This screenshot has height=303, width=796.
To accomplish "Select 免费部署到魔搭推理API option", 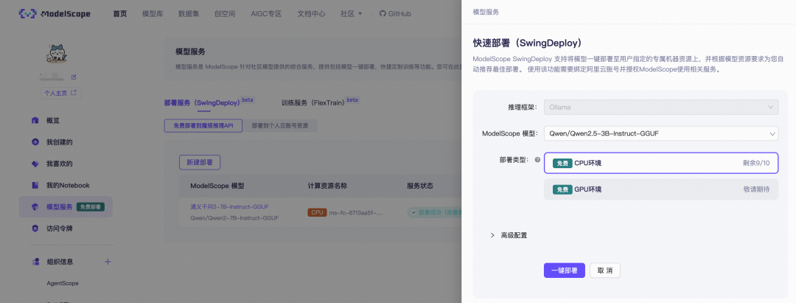I will click(203, 126).
